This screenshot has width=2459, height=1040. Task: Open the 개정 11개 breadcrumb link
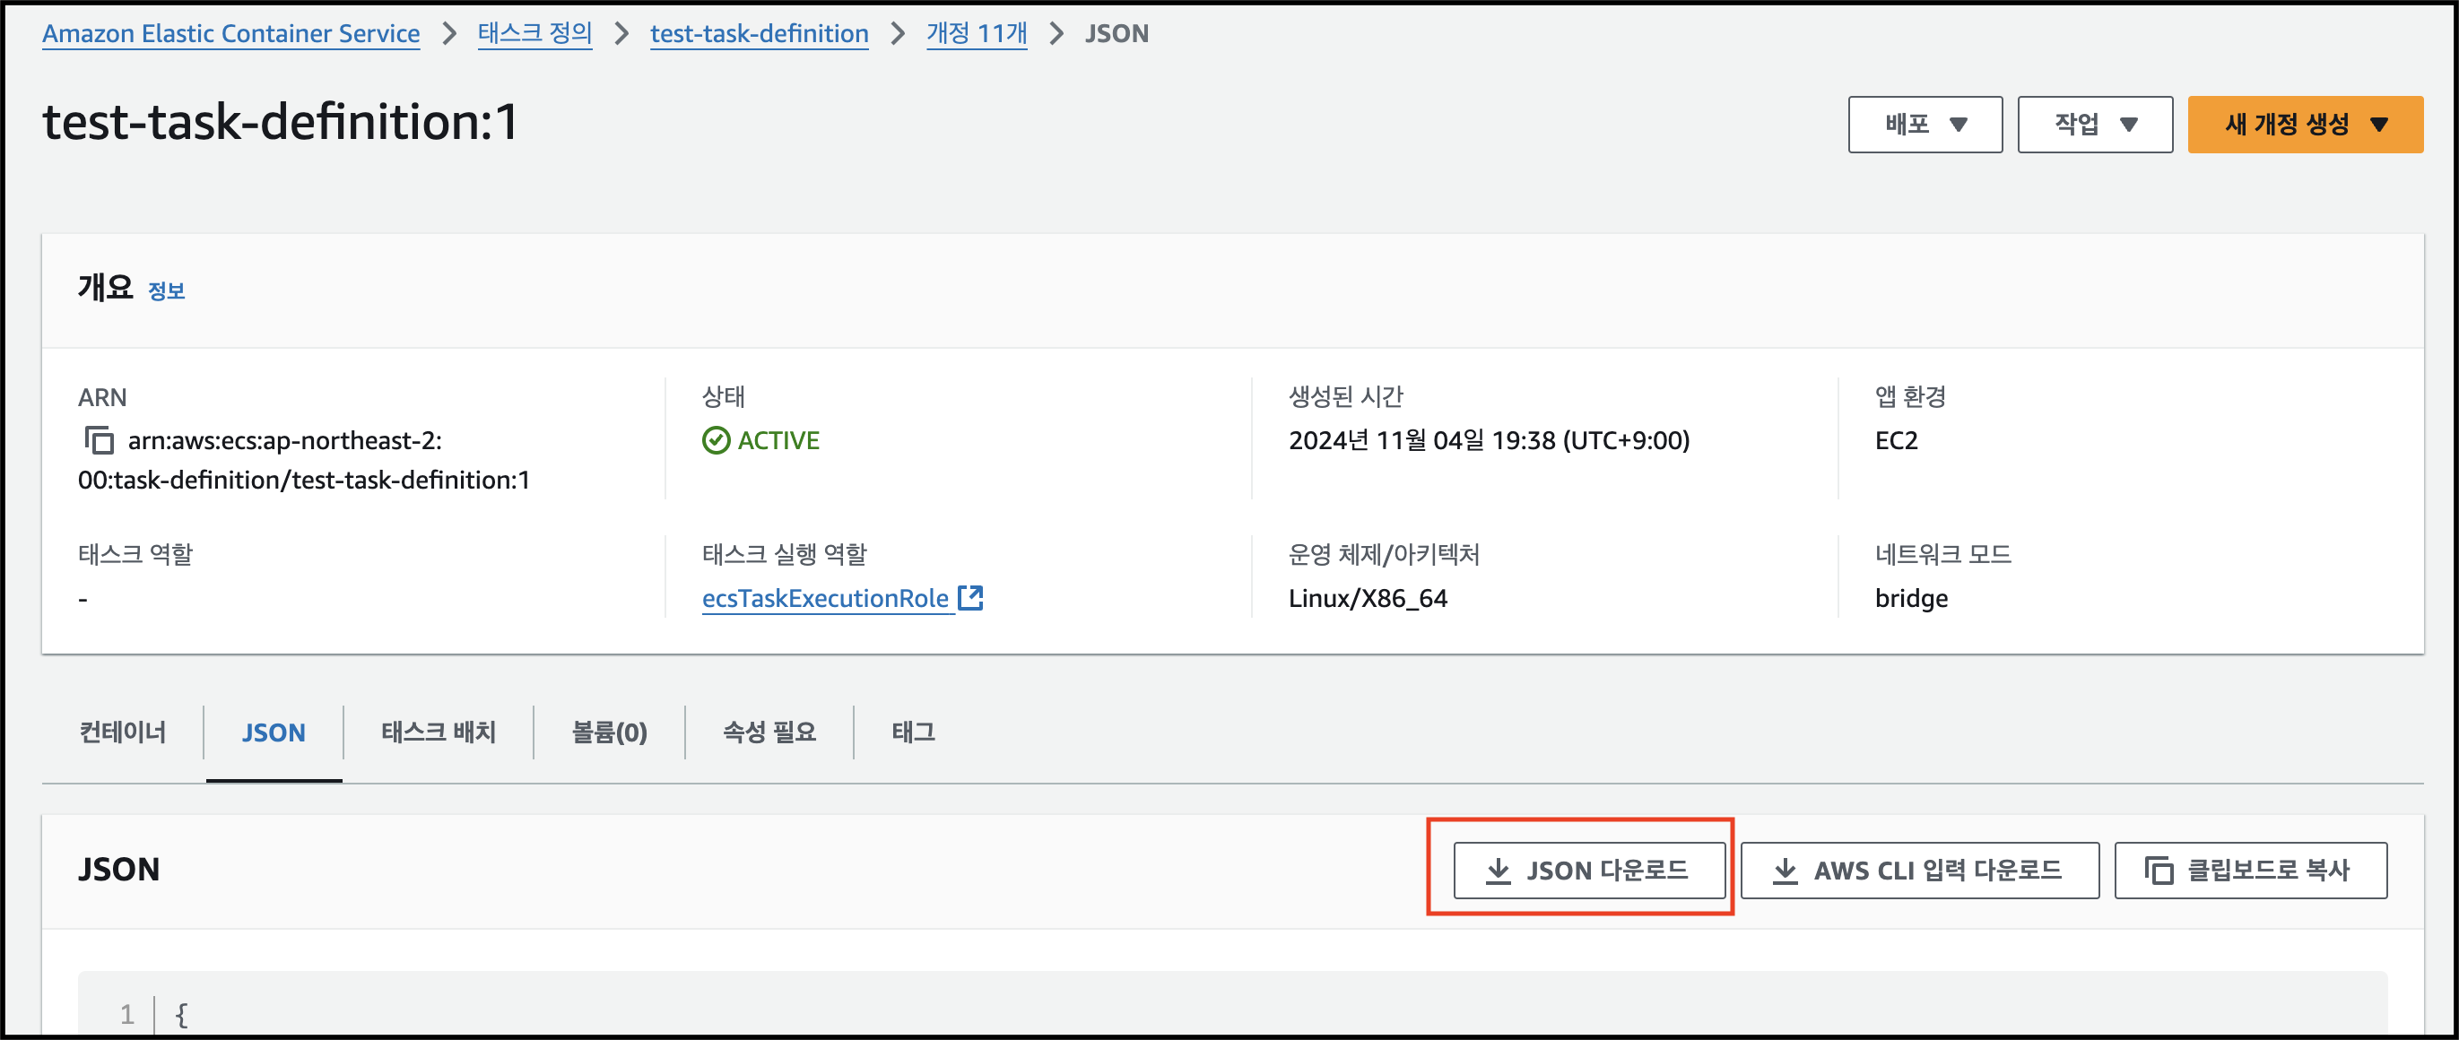pos(977,33)
